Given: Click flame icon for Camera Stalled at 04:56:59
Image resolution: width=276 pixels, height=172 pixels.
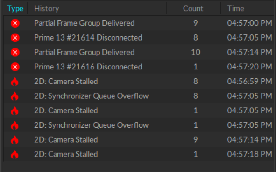Looking at the screenshot, I should click(x=14, y=82).
